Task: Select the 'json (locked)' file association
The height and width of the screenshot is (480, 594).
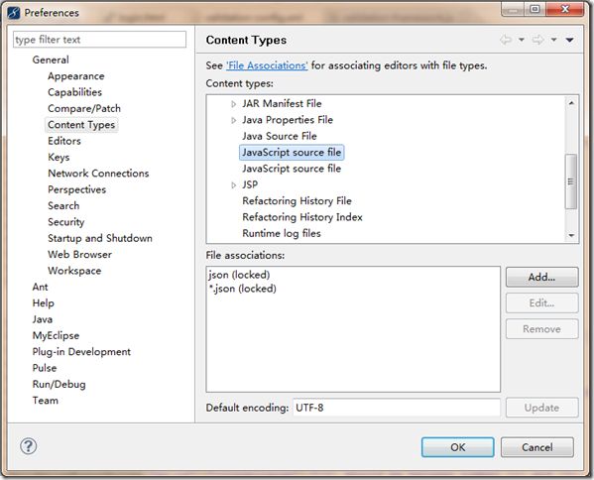Action: (239, 275)
